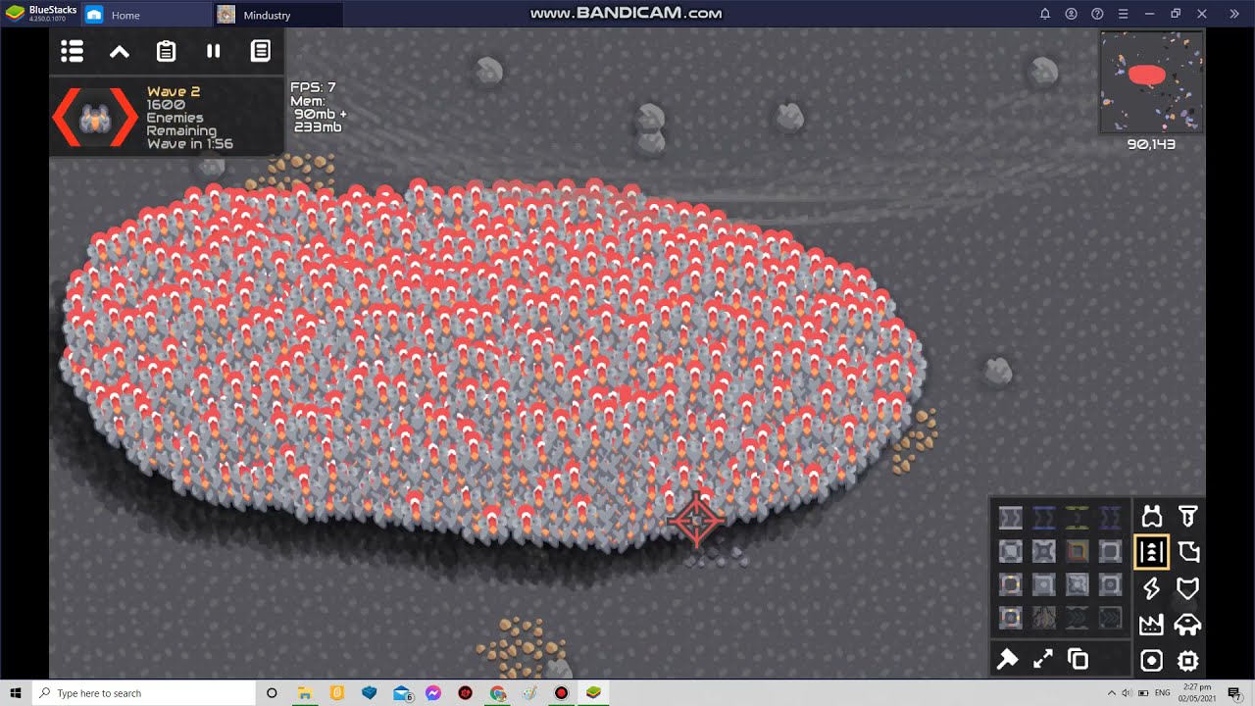Open the core database document icon

point(261,51)
